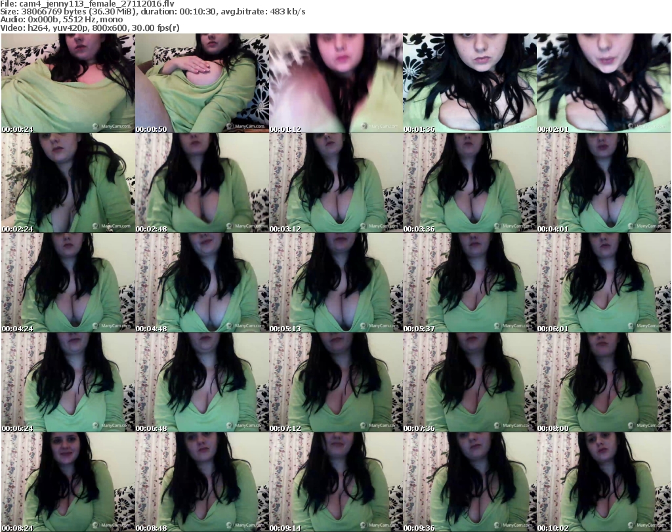Open the thumbnail marked 00:08:00

click(604, 382)
